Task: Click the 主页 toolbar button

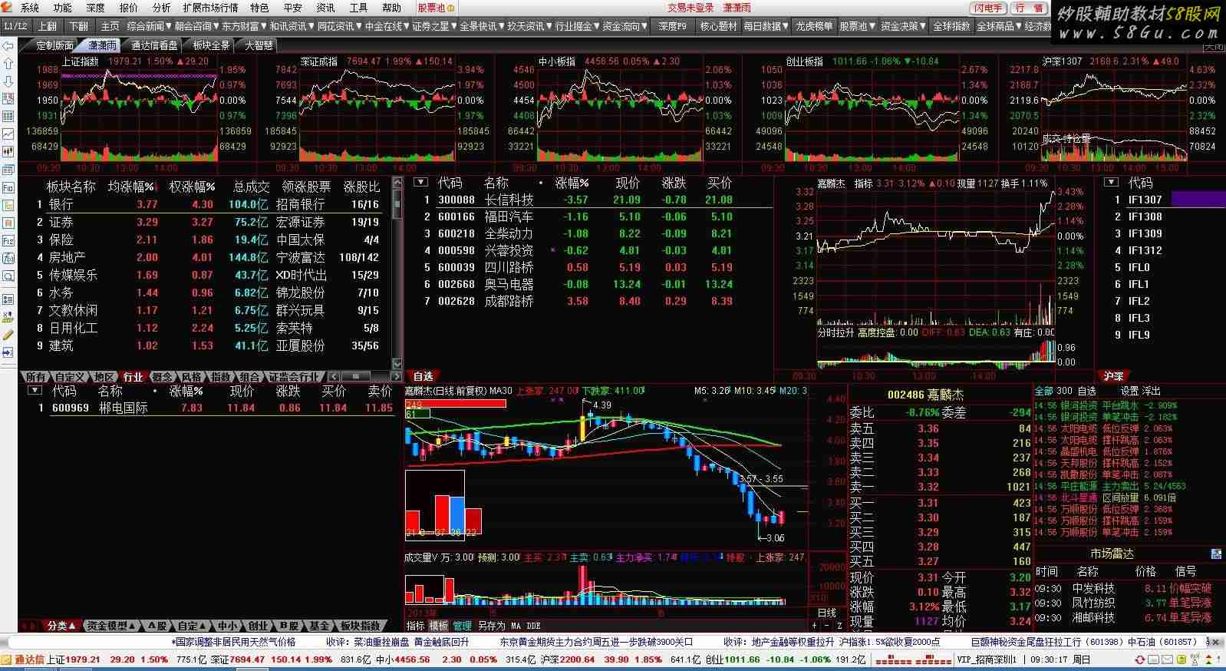Action: tap(110, 26)
